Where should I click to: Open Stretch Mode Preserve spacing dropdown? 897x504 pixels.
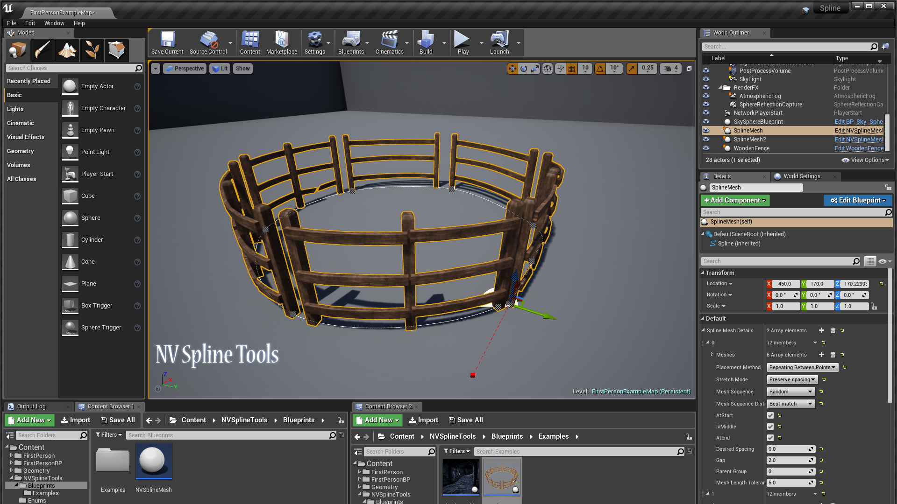tap(792, 379)
